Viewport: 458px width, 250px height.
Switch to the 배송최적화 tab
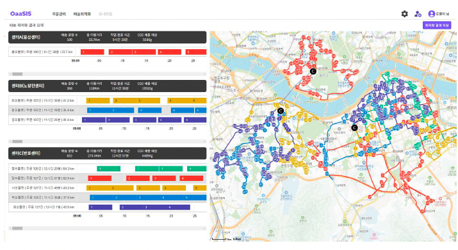[82, 13]
